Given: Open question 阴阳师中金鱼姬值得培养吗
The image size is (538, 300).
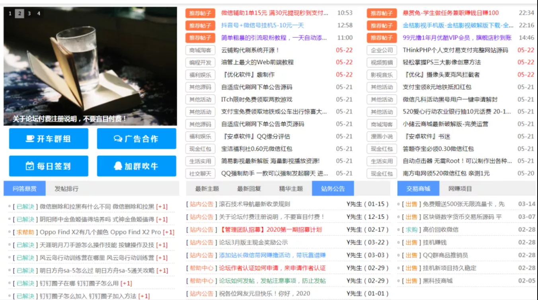Looking at the screenshot, I should point(97,219).
